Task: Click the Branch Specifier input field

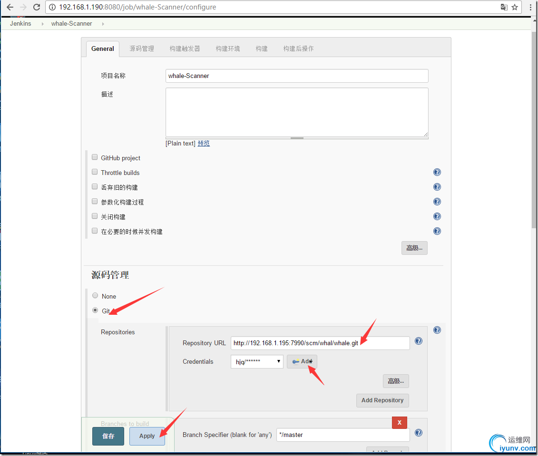Action: 343,435
